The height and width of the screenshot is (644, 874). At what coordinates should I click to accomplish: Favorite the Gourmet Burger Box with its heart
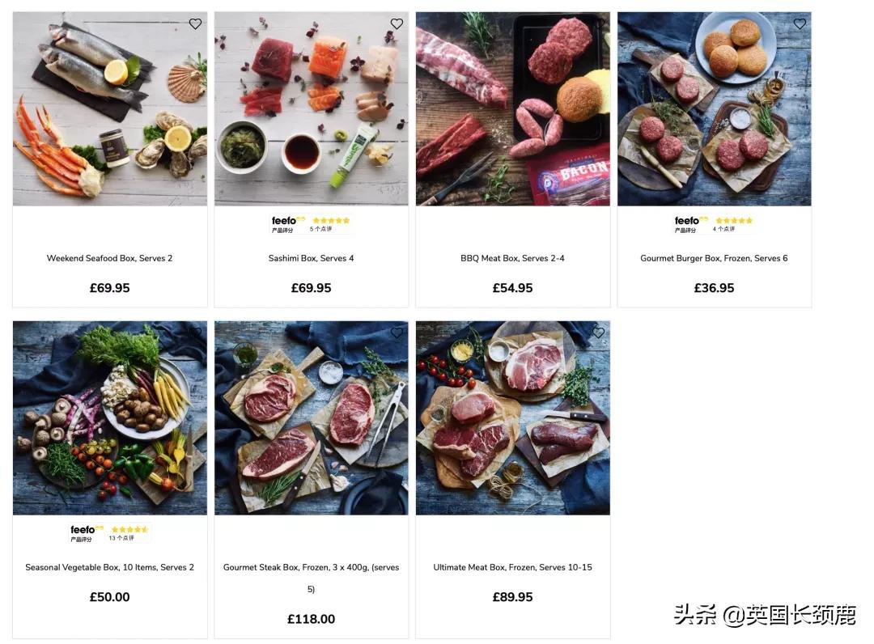(x=800, y=23)
